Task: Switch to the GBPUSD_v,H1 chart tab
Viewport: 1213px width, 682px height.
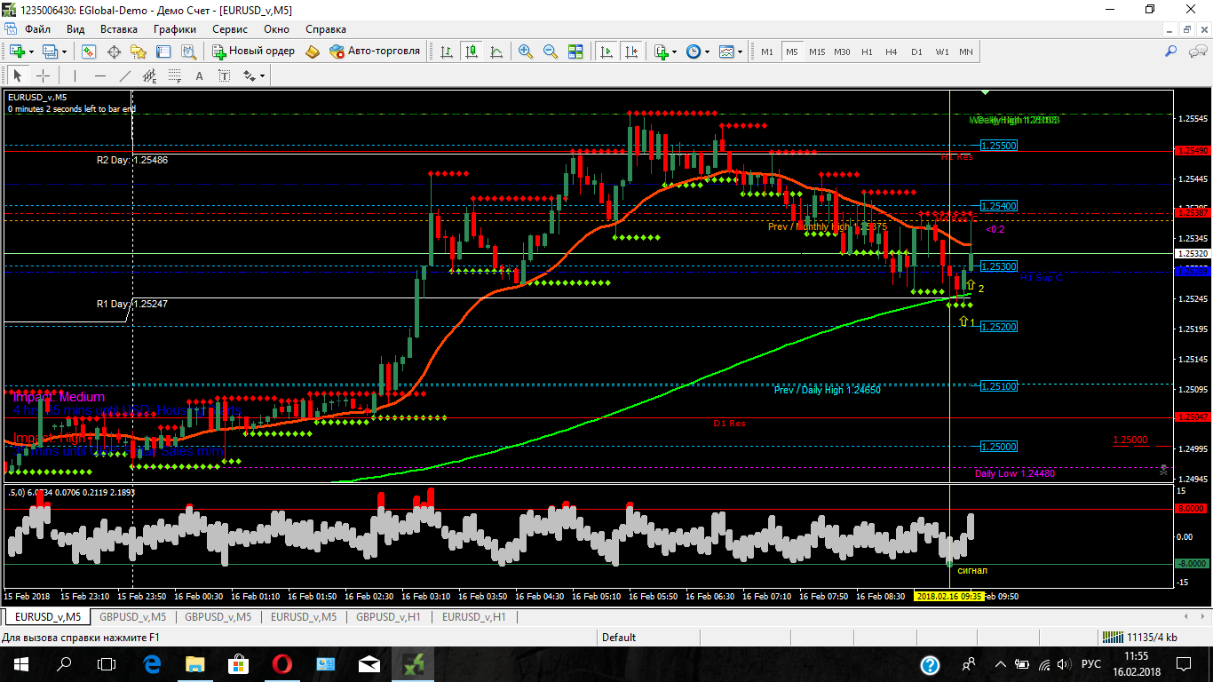Action: click(389, 616)
